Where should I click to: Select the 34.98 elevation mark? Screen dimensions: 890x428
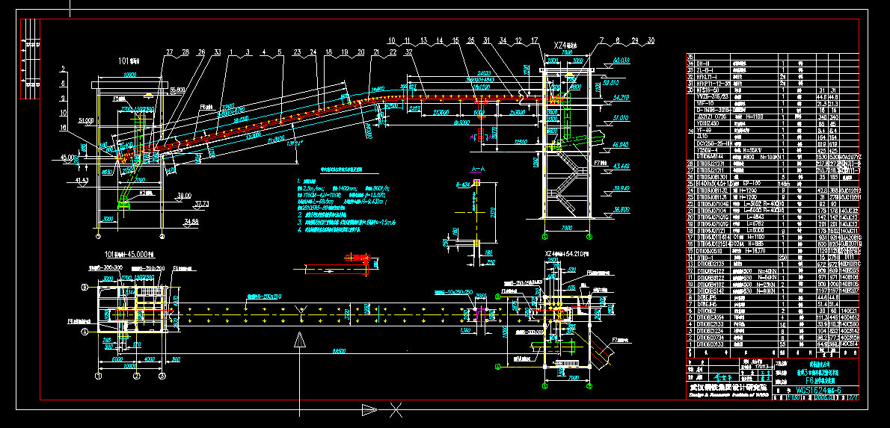pyautogui.click(x=191, y=221)
